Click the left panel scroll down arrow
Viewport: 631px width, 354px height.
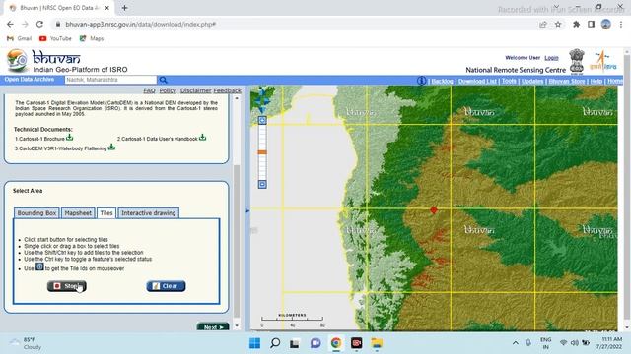click(x=237, y=325)
